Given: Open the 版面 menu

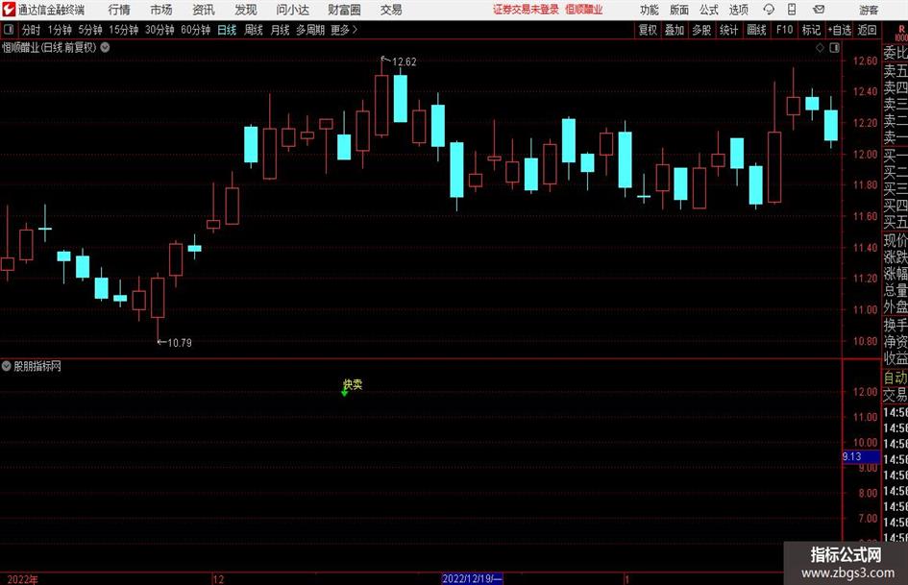Looking at the screenshot, I should (678, 10).
